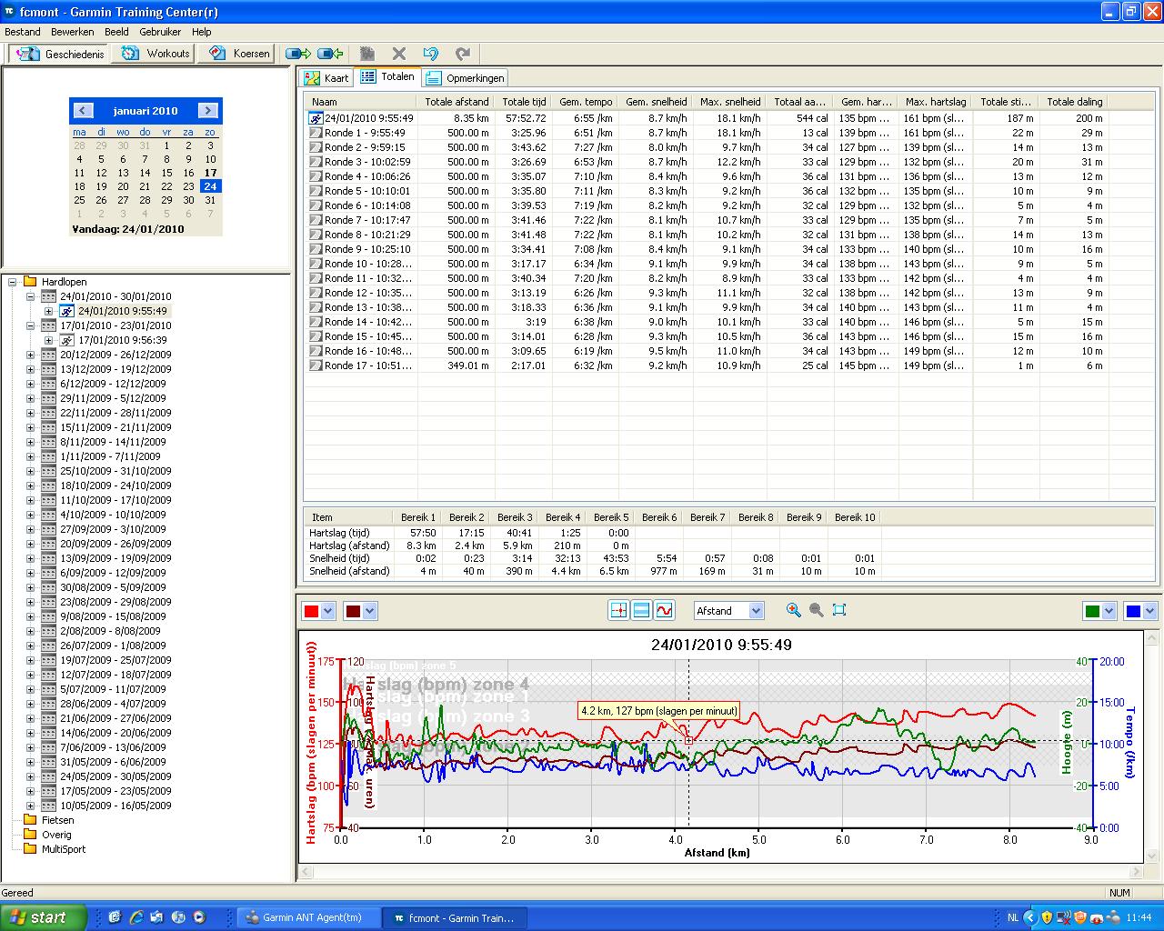The image size is (1164, 931).
Task: Open the Windows Start menu
Action: (x=44, y=917)
